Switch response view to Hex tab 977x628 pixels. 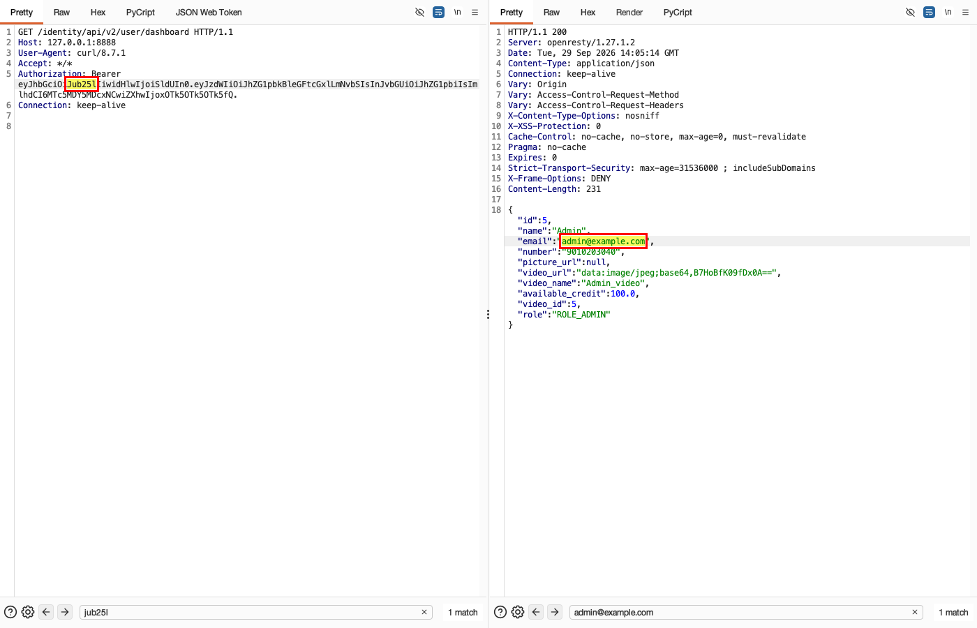[x=588, y=13]
